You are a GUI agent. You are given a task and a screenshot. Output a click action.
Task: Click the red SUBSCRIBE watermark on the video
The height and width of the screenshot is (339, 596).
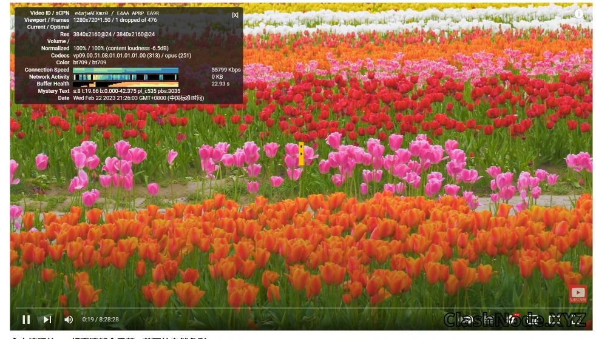pyautogui.click(x=578, y=294)
